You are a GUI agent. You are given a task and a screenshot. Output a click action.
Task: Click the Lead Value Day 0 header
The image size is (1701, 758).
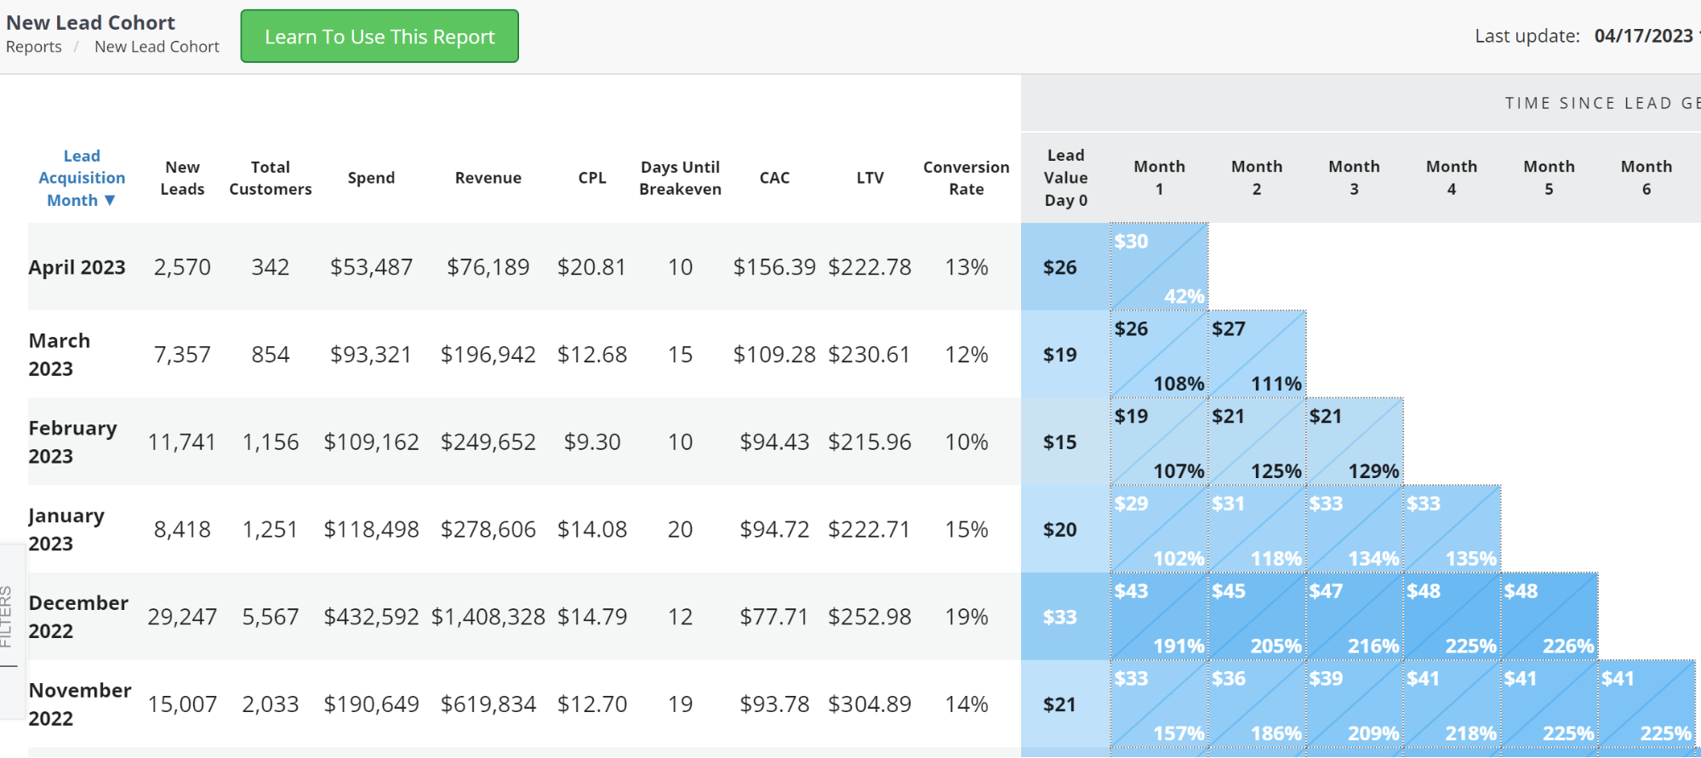tap(1065, 178)
